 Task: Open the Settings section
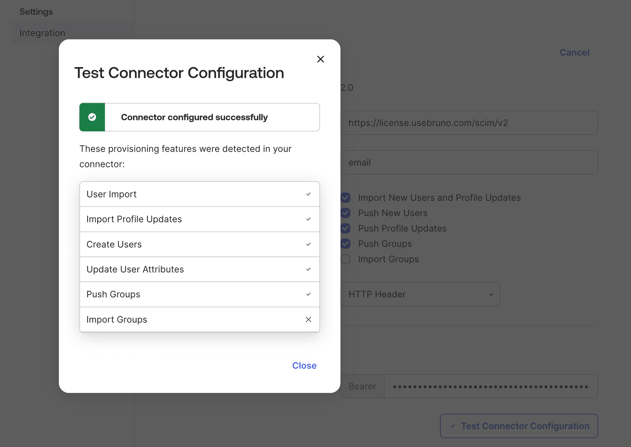pos(36,11)
